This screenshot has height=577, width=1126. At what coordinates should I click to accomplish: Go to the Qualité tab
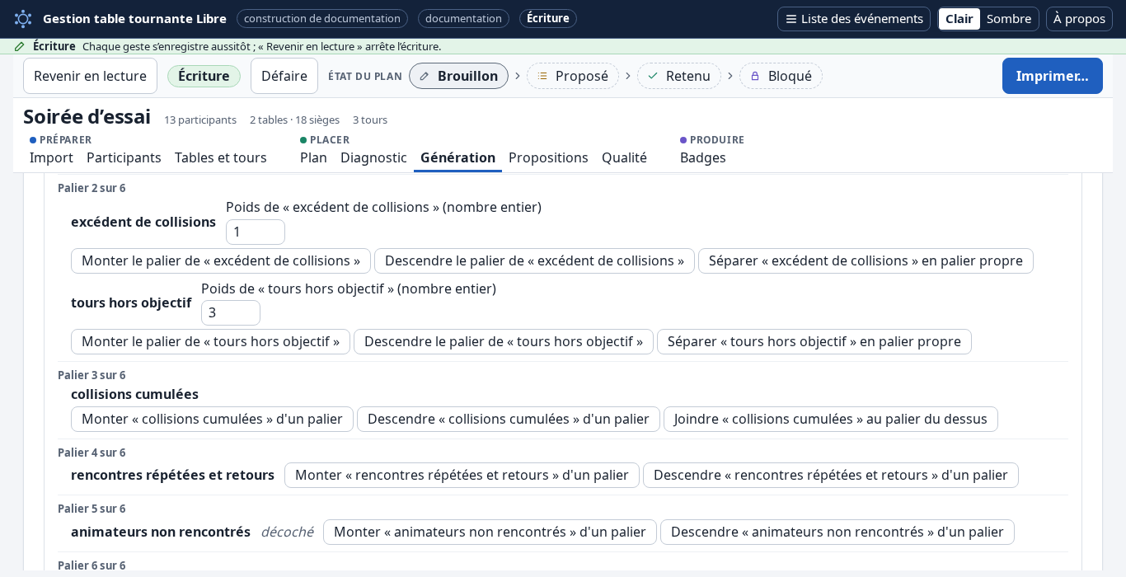point(624,157)
